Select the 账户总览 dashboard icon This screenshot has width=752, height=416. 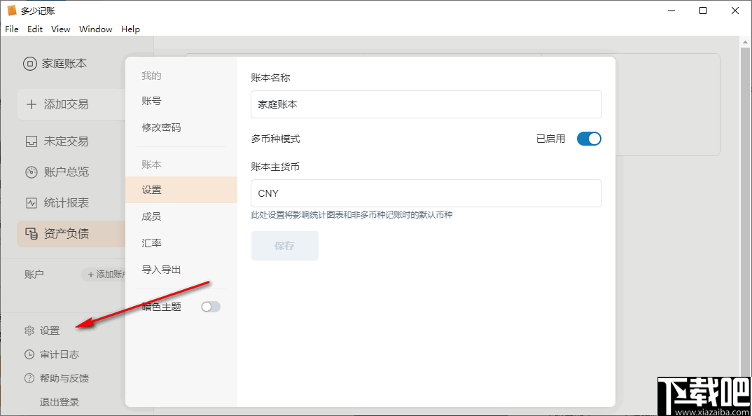[31, 172]
